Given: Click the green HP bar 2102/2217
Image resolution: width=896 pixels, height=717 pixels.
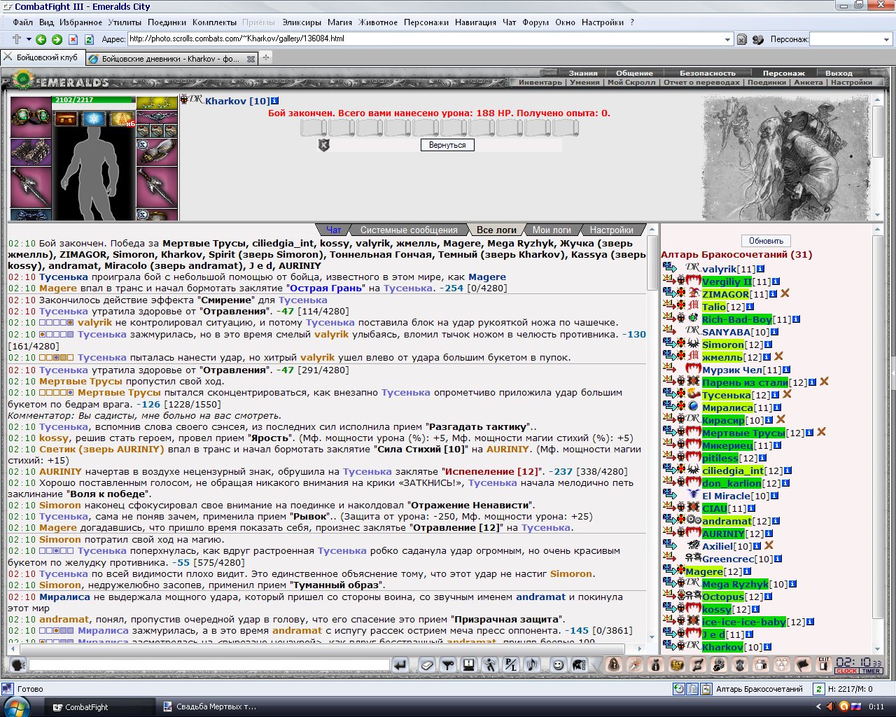Looking at the screenshot, I should 93,100.
